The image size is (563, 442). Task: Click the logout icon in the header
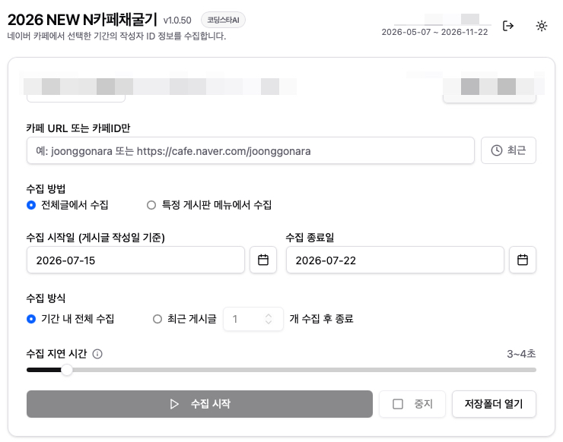point(508,26)
